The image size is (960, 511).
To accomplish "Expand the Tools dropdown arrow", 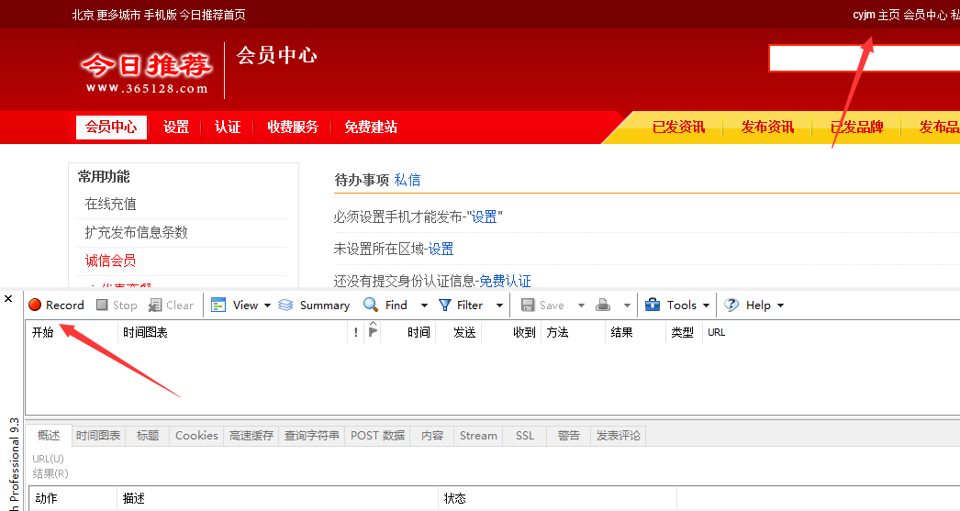I will (x=706, y=305).
